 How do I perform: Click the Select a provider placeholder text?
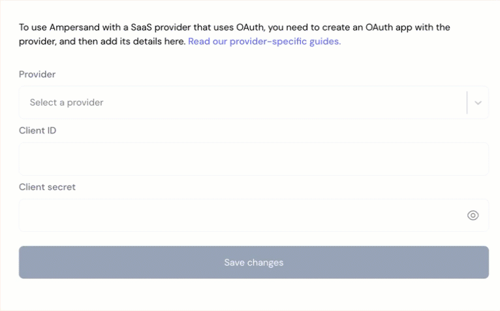[x=67, y=103]
